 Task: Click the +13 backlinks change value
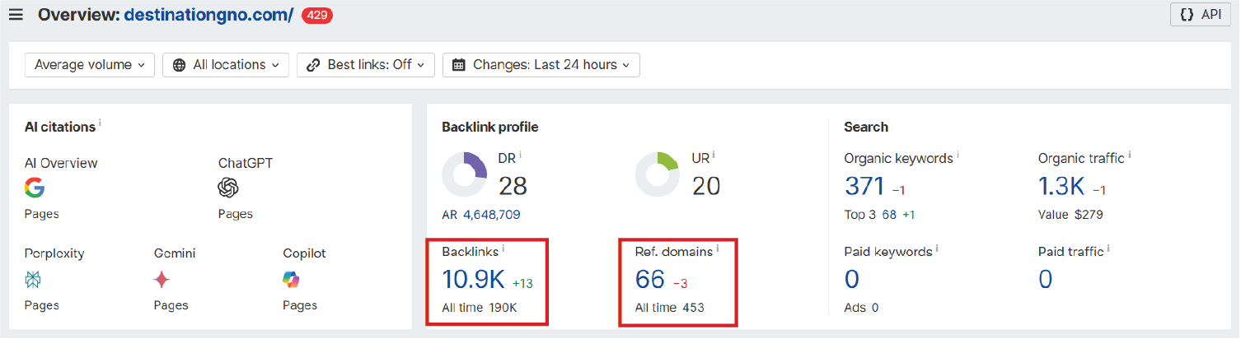[522, 284]
